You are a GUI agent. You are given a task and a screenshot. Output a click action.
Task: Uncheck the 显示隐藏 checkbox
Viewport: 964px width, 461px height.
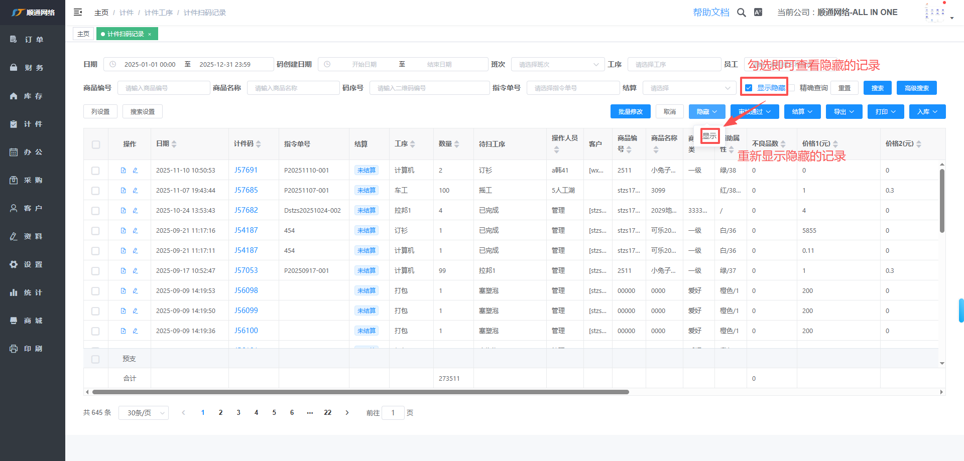[749, 88]
